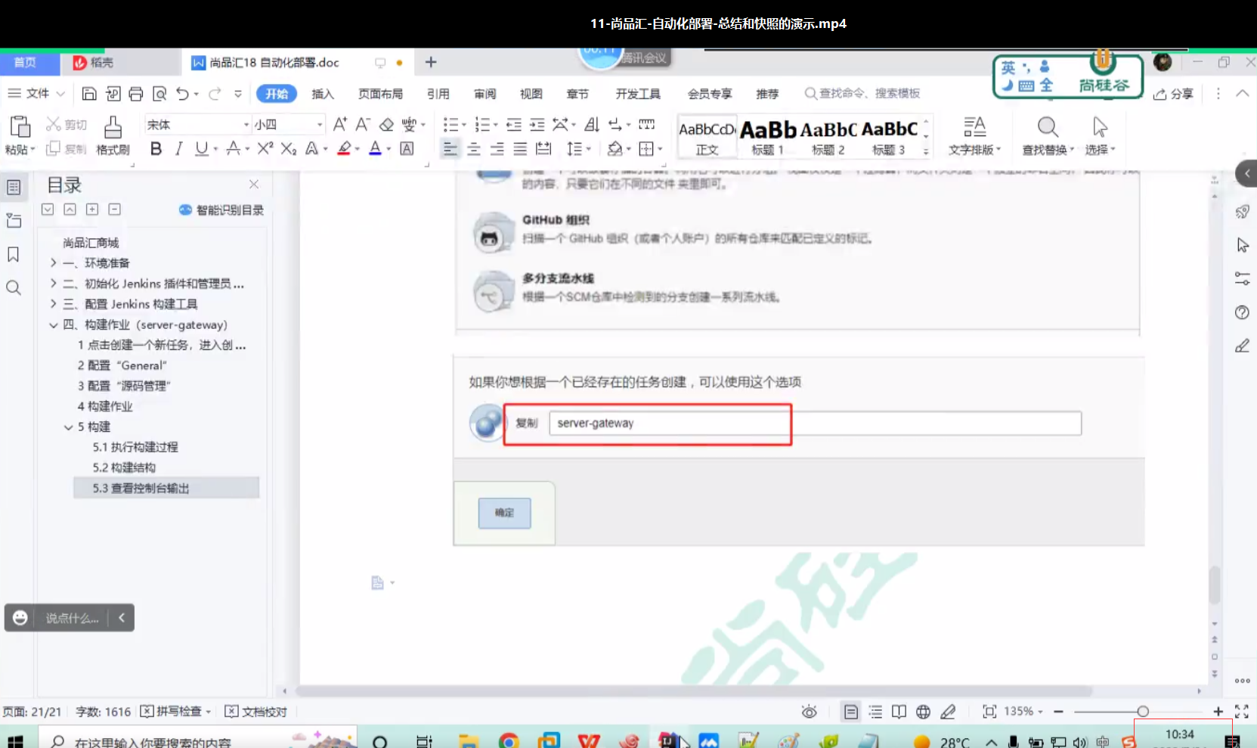This screenshot has width=1257, height=748.
Task: Center align the paragraph
Action: coord(474,149)
